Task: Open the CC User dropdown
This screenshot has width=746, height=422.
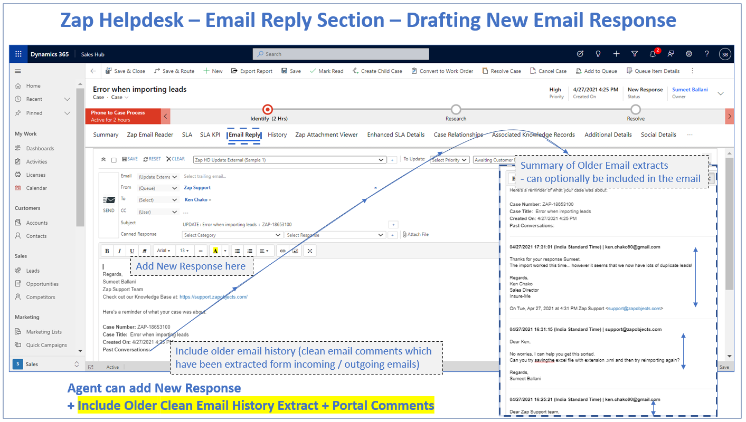Action: [158, 212]
